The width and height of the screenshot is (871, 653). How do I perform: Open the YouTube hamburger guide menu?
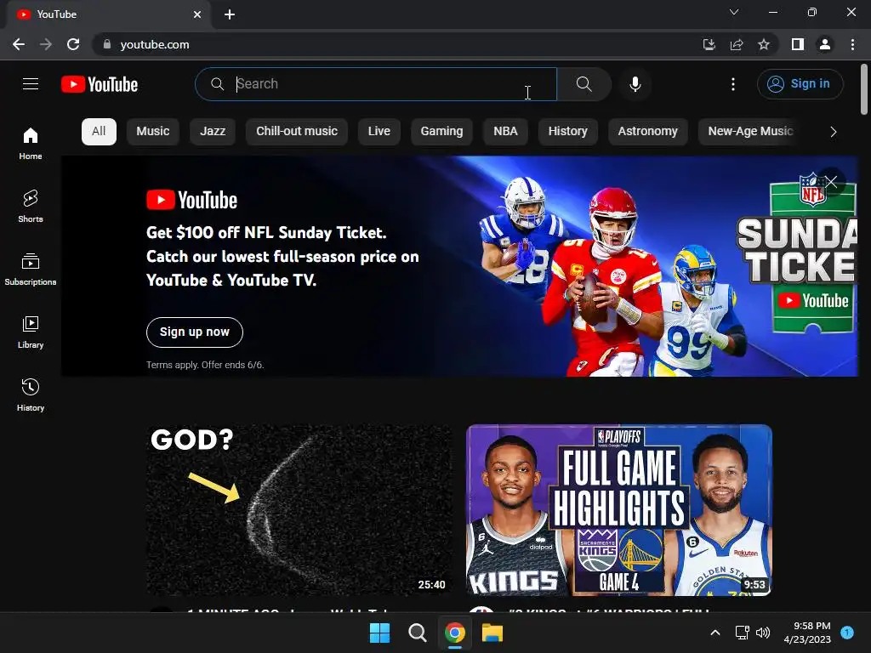31,84
